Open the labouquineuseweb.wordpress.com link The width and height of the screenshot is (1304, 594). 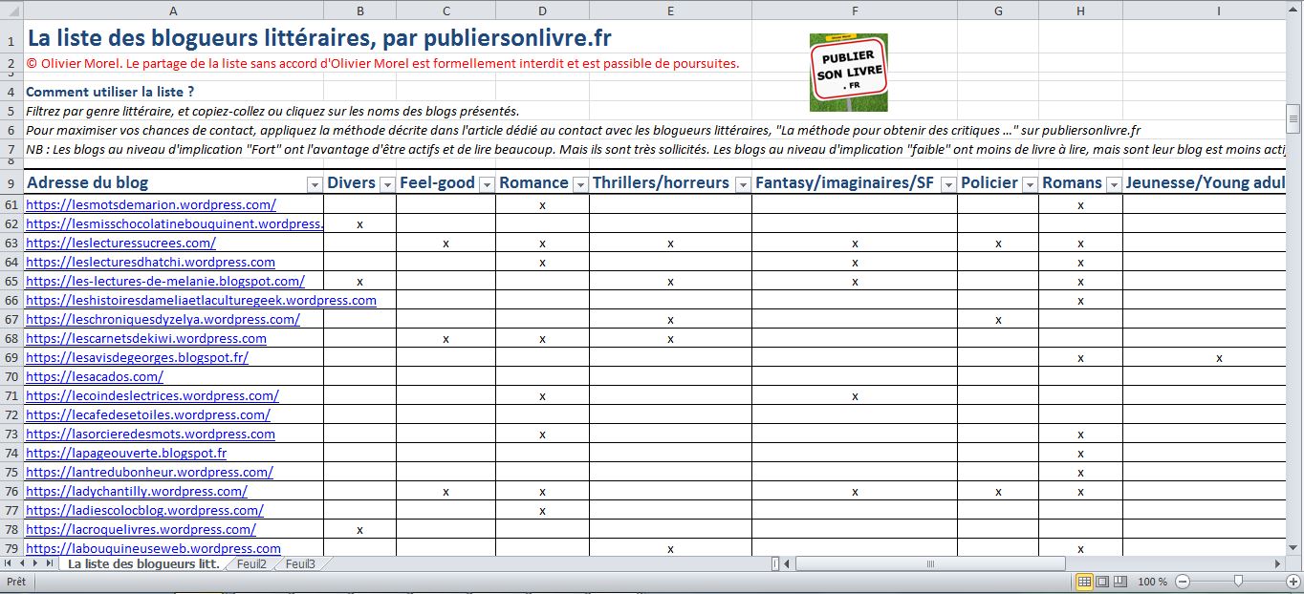click(x=153, y=548)
